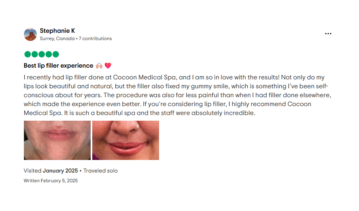Click the raised hands emoji in title

click(x=99, y=66)
